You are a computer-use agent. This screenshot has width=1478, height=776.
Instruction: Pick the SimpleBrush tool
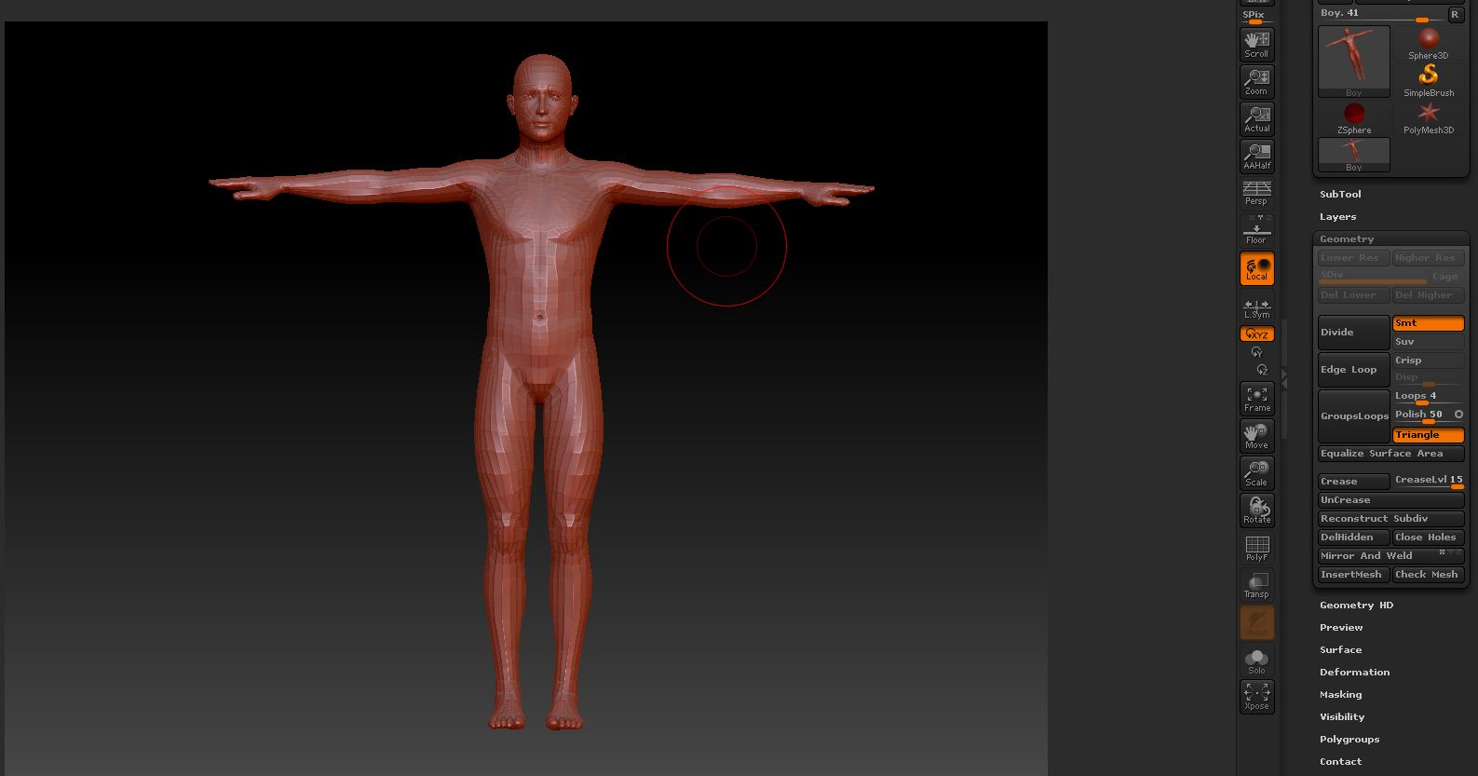click(x=1429, y=80)
